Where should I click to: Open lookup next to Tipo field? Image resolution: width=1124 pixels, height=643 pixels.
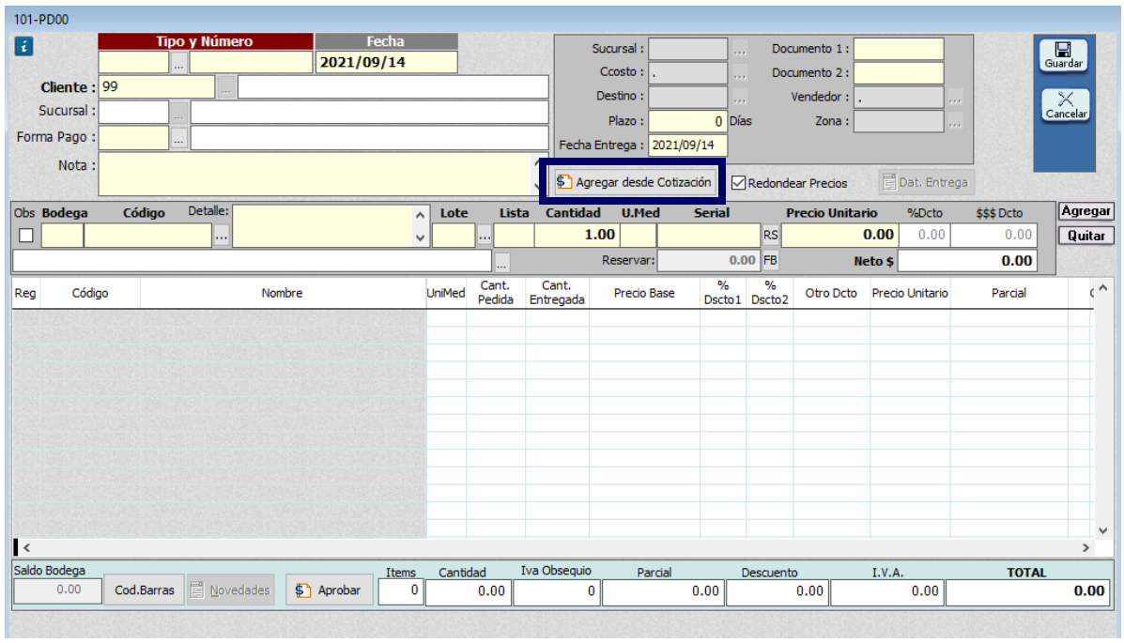pyautogui.click(x=178, y=63)
